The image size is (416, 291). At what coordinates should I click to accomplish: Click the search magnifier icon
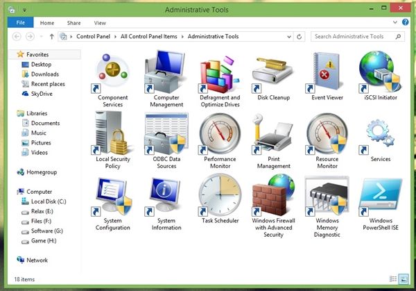coord(398,36)
